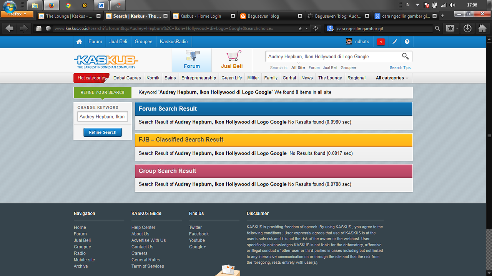The image size is (492, 276).
Task: Click the page vertical scrollbar
Action: click(489, 136)
